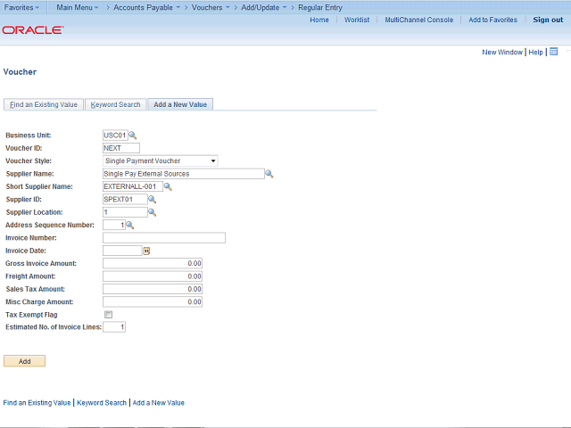Open the Vouchers breadcrumb menu
The width and height of the screenshot is (571, 428).
pos(211,7)
